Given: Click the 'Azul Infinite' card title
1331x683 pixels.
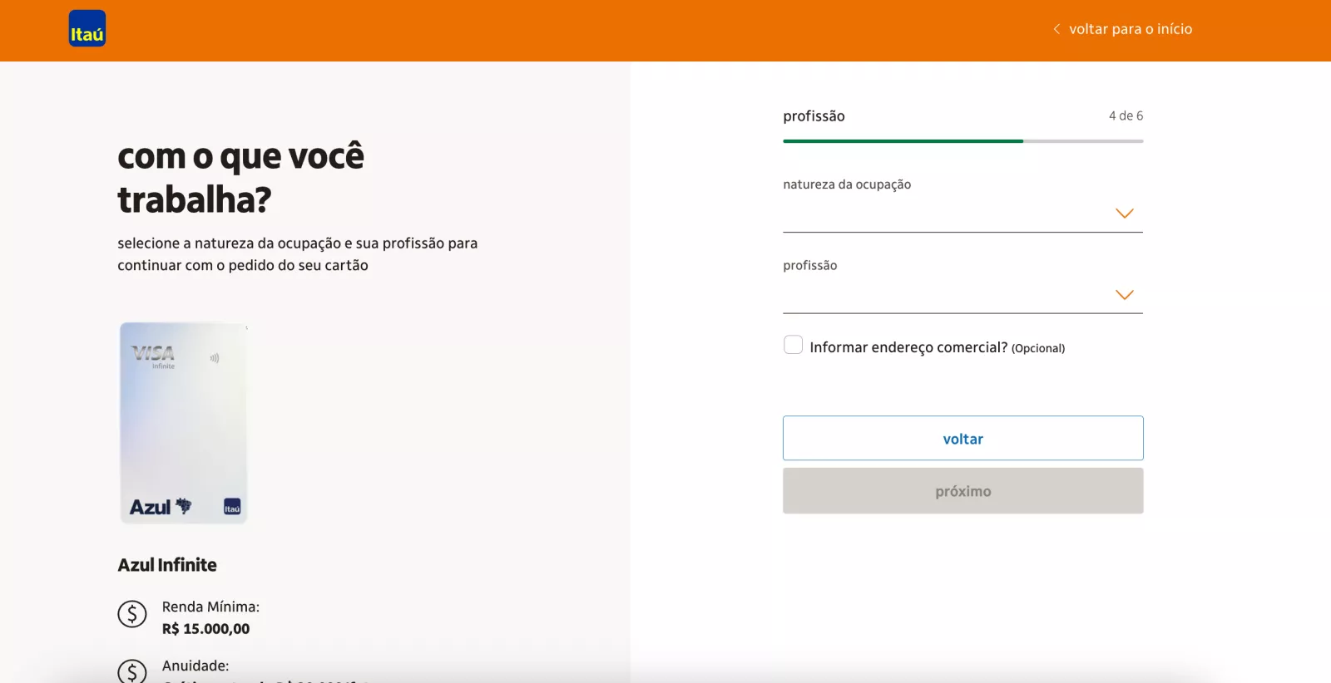Looking at the screenshot, I should (x=167, y=565).
